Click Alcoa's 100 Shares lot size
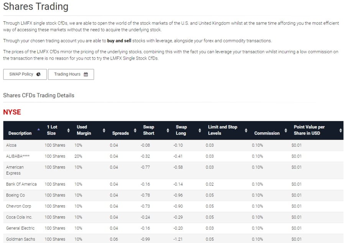The height and width of the screenshot is (243, 345). point(55,145)
